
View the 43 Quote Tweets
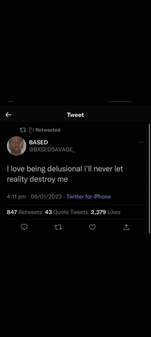(67, 212)
